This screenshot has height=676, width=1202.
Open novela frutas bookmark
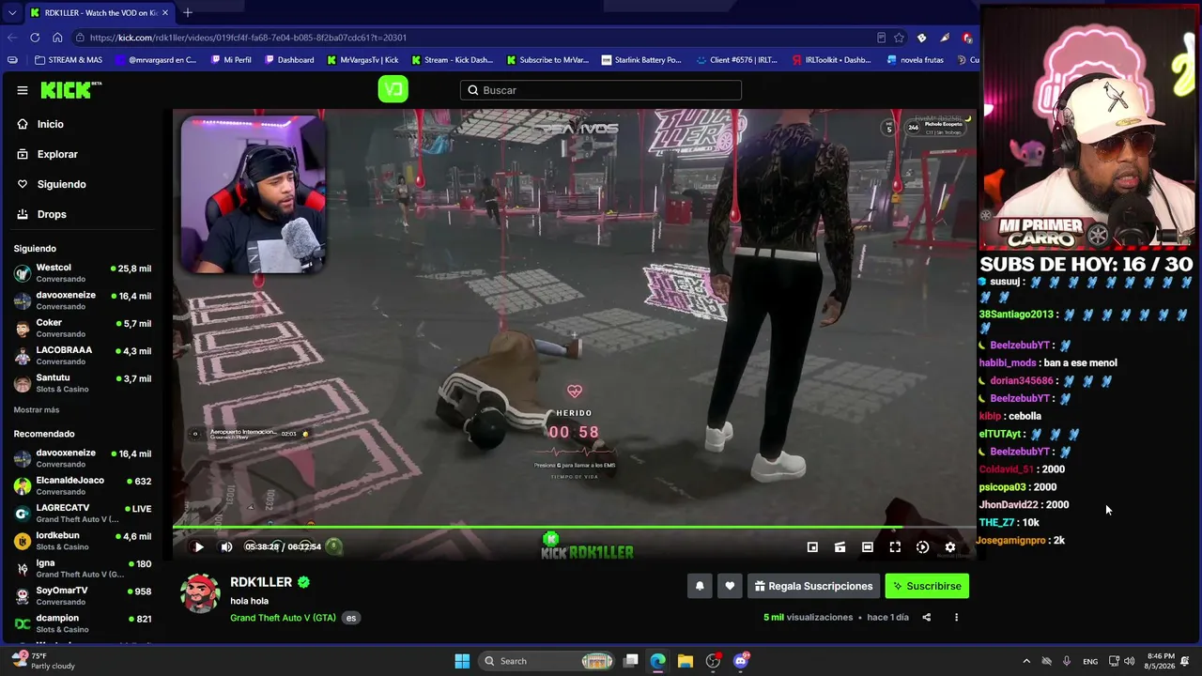point(916,60)
